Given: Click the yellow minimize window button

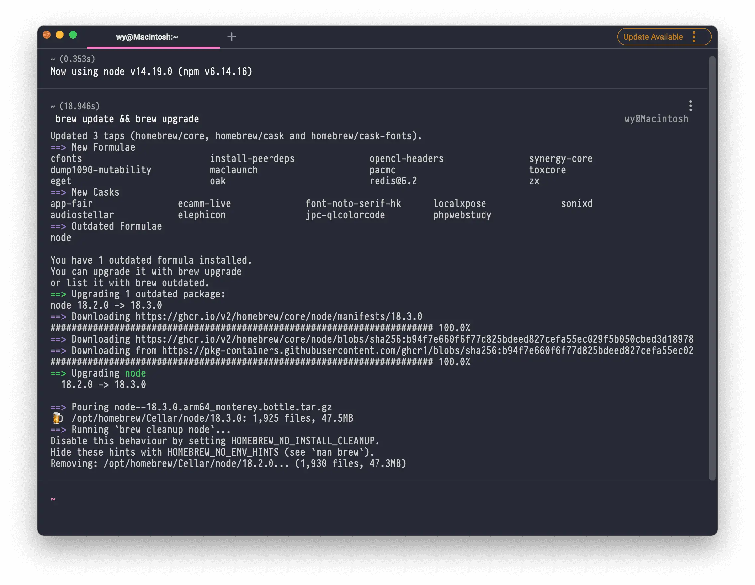Looking at the screenshot, I should coord(60,35).
